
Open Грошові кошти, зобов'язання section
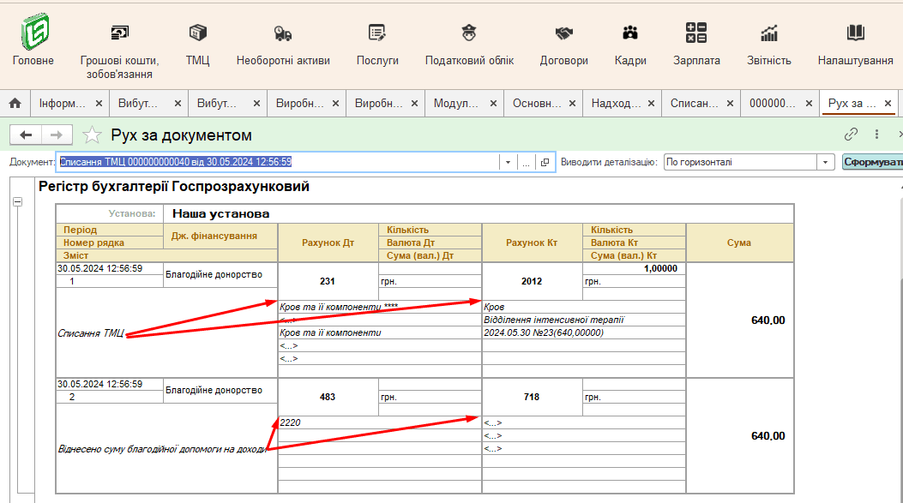pyautogui.click(x=119, y=33)
